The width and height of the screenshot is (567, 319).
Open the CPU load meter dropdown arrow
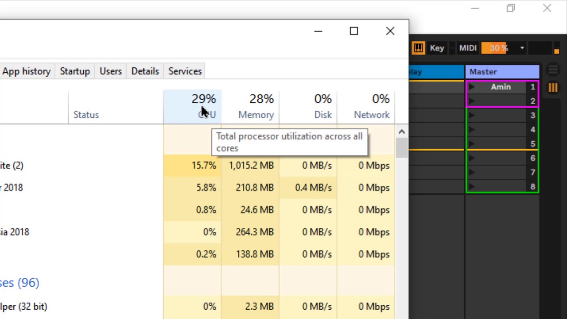click(x=522, y=48)
